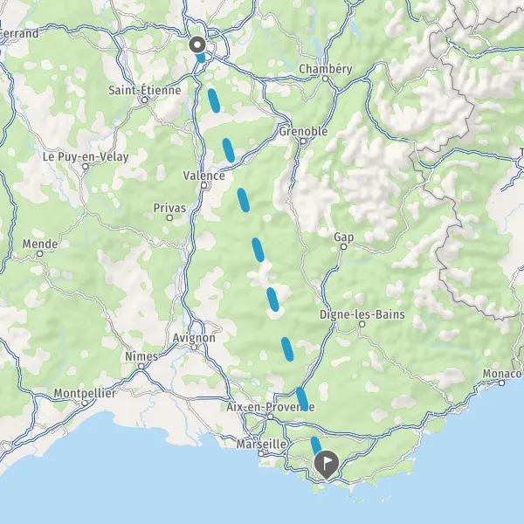Click the Mende city marker
Screen dimensions: 524x524
pyautogui.click(x=40, y=253)
